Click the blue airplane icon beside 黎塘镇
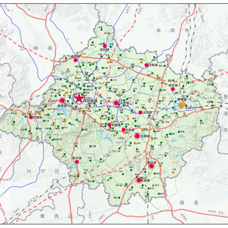This screenshot has height=228, width=228. pyautogui.click(x=176, y=104)
